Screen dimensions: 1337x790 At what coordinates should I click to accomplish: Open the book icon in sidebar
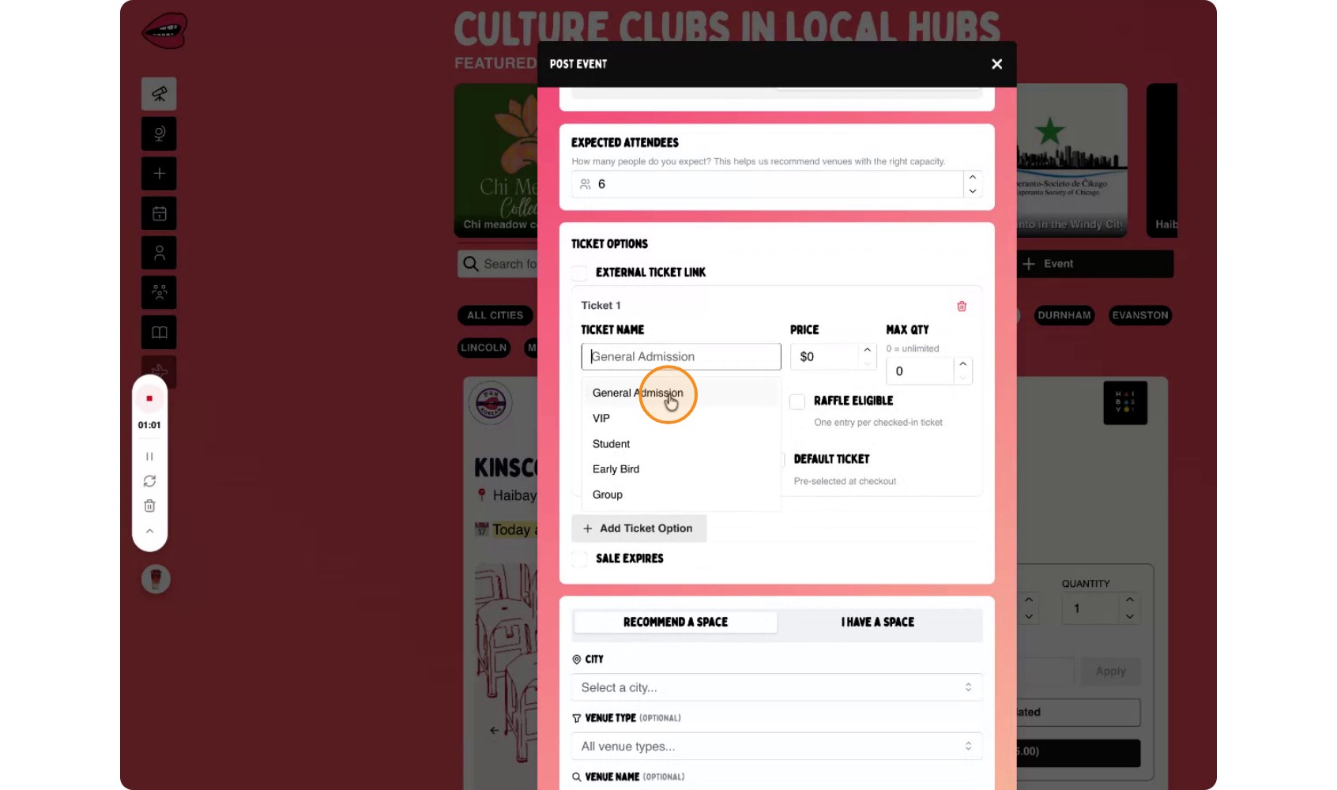(x=159, y=333)
